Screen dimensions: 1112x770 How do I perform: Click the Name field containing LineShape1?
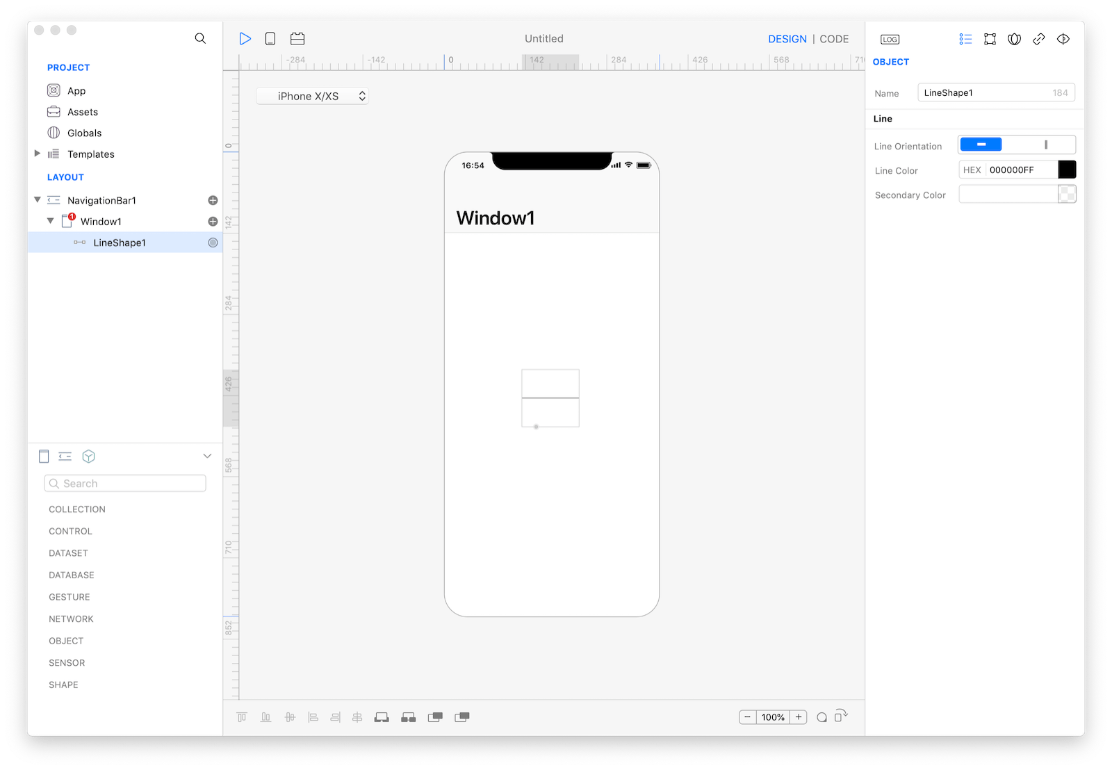tap(996, 92)
